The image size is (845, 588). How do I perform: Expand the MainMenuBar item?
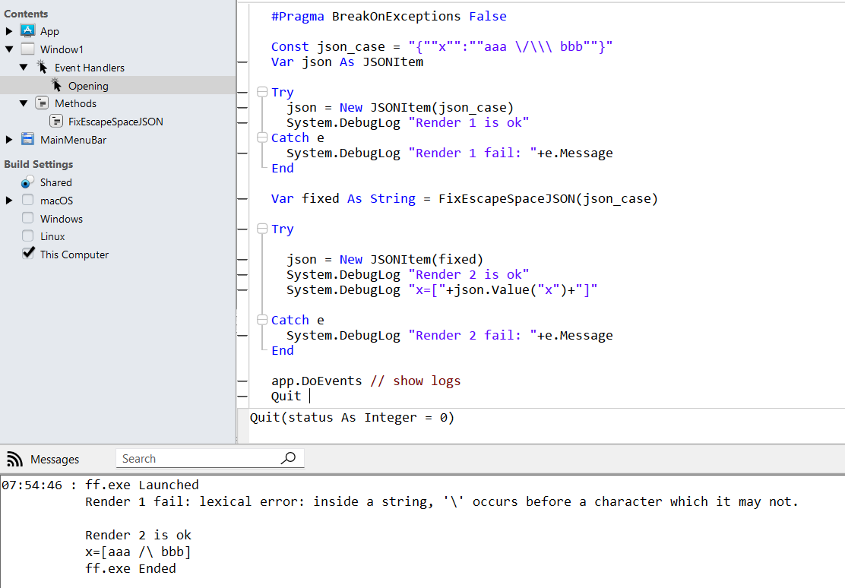click(9, 140)
